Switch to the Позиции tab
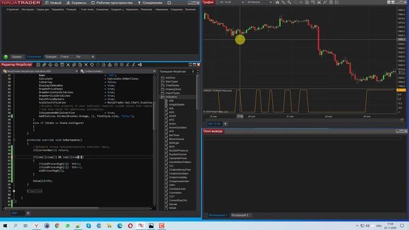 [50, 57]
